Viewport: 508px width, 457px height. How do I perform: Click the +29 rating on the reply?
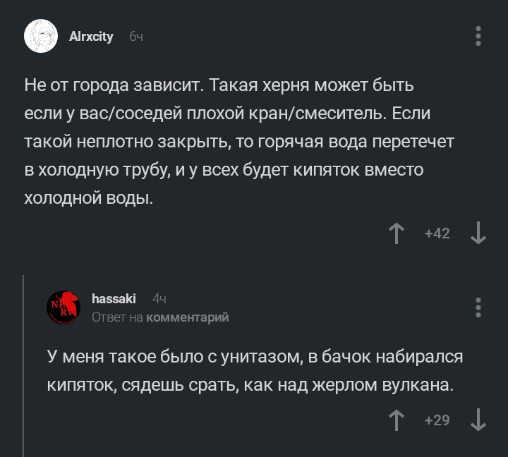[437, 420]
